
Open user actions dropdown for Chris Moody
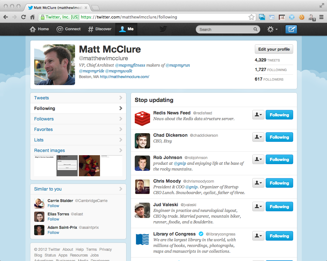tap(258, 183)
